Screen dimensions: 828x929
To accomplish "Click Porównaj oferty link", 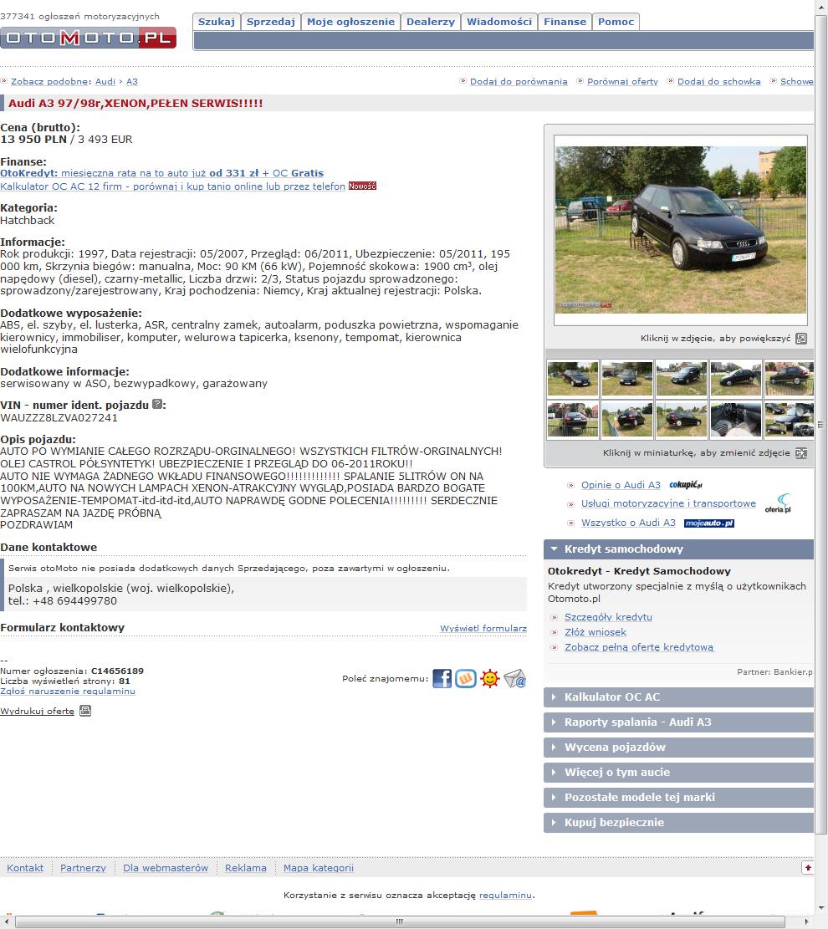I will [x=622, y=82].
